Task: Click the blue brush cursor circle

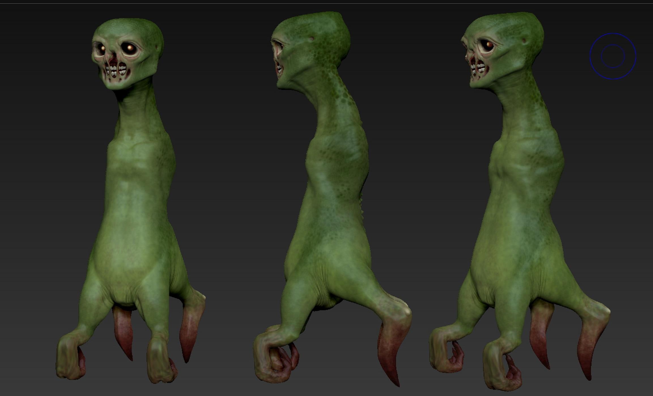Action: [x=613, y=56]
